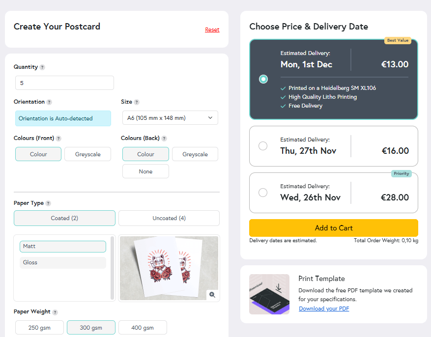Open the paper size dropdown showing A6
Image resolution: width=431 pixels, height=337 pixels.
coord(170,117)
